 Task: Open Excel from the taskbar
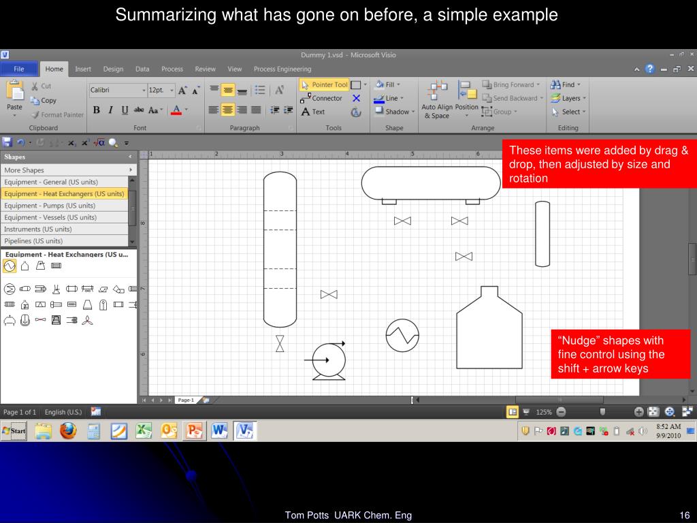point(144,430)
